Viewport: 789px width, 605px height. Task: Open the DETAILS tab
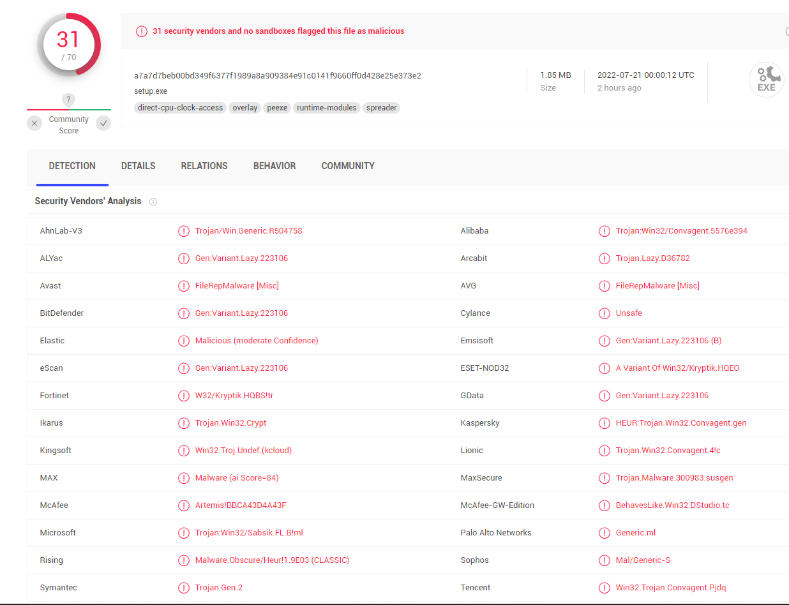(139, 166)
